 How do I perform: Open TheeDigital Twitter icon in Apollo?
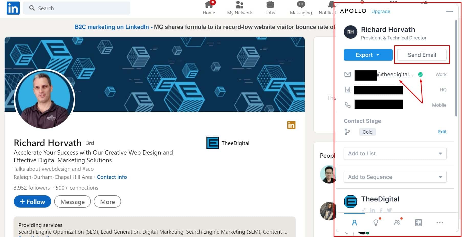click(389, 210)
